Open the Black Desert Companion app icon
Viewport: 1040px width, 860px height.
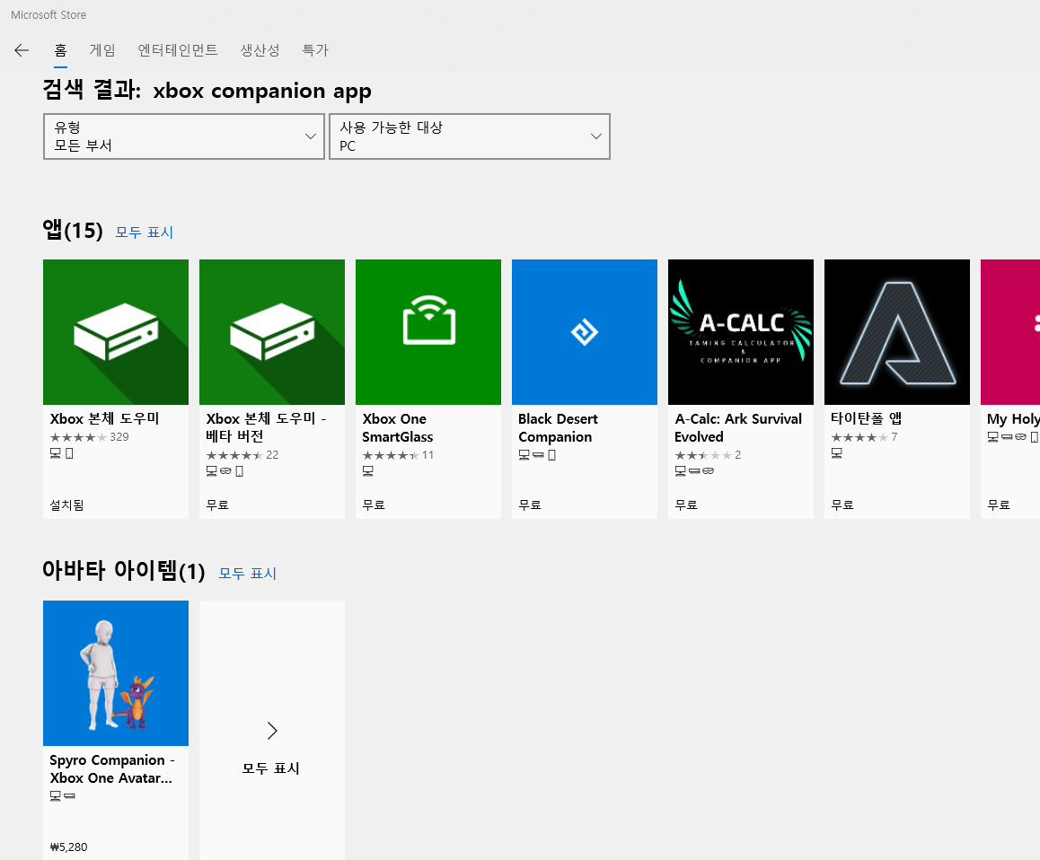tap(585, 331)
